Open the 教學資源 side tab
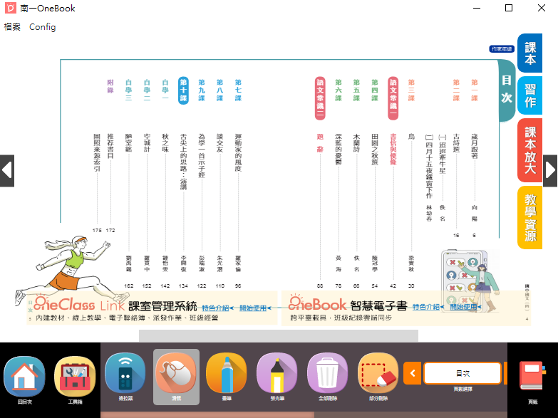This screenshot has width=558, height=418. tap(530, 217)
